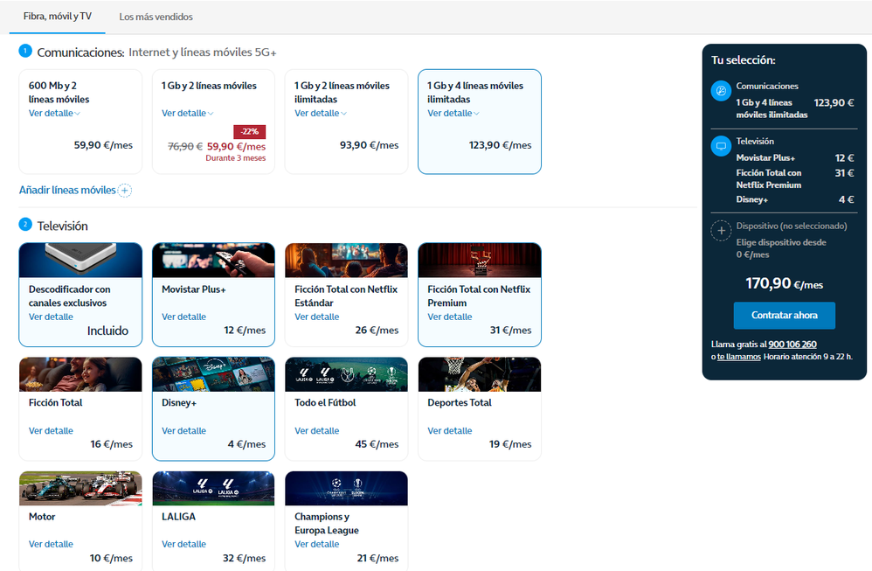Deselect the Movistar Plus+ TV package
872x571 pixels.
(213, 295)
